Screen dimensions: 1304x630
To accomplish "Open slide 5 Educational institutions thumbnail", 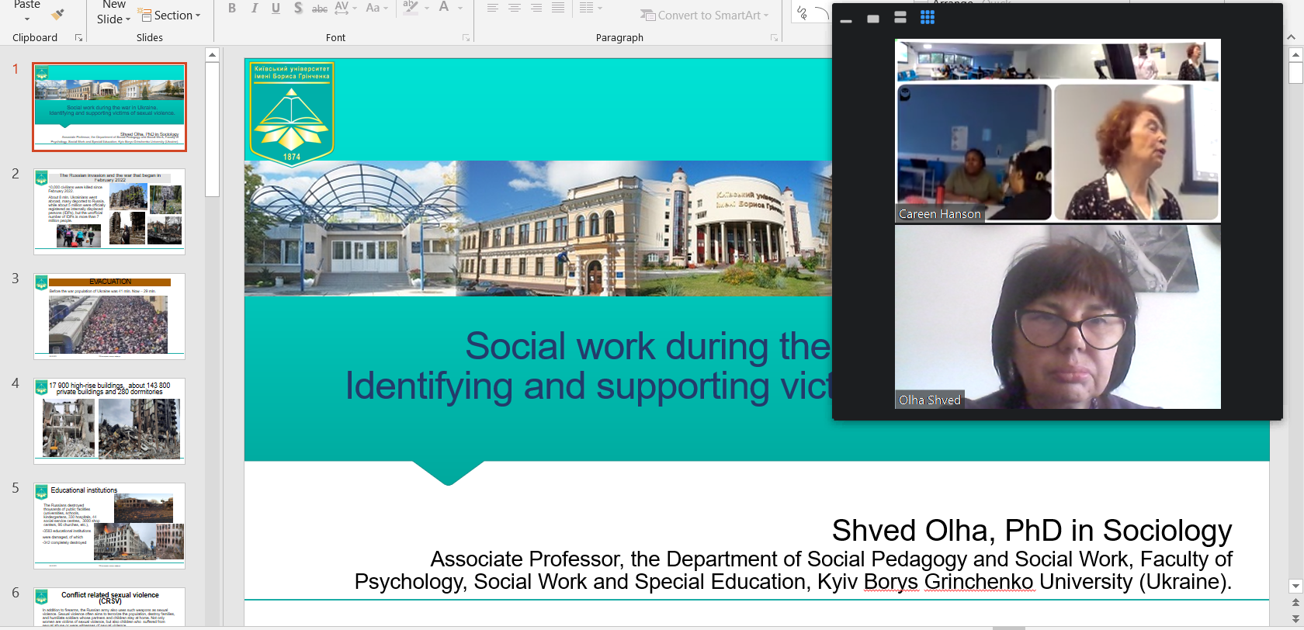I will coord(109,525).
